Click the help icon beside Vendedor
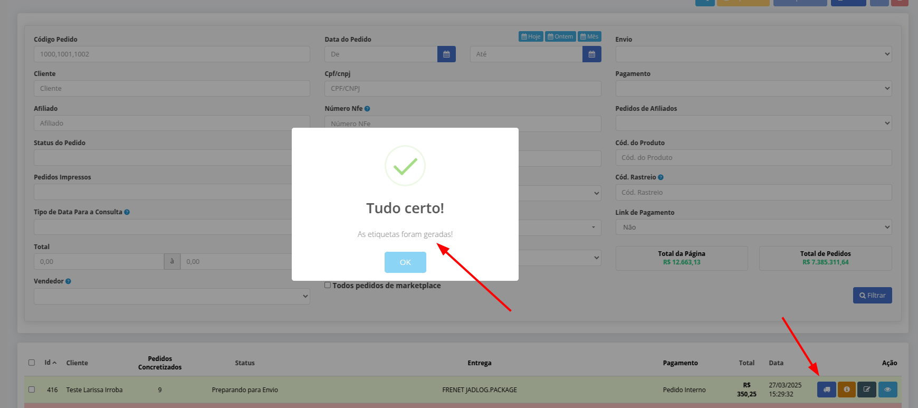 (x=68, y=281)
